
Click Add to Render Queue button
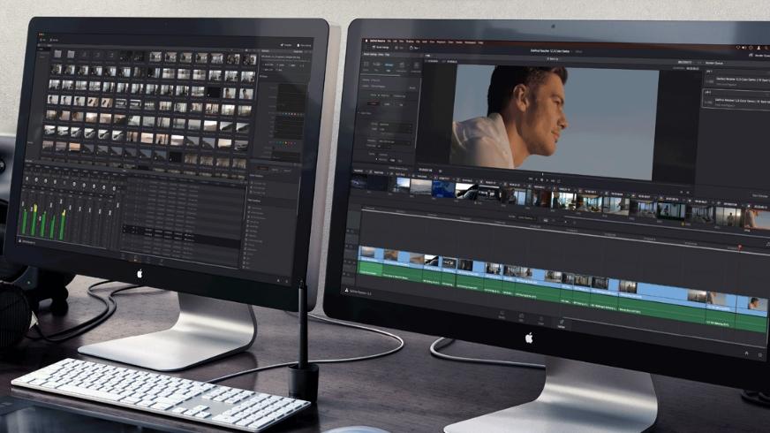click(398, 168)
